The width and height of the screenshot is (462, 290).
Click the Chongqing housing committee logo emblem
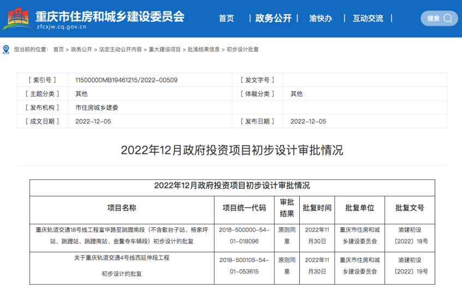[17, 18]
